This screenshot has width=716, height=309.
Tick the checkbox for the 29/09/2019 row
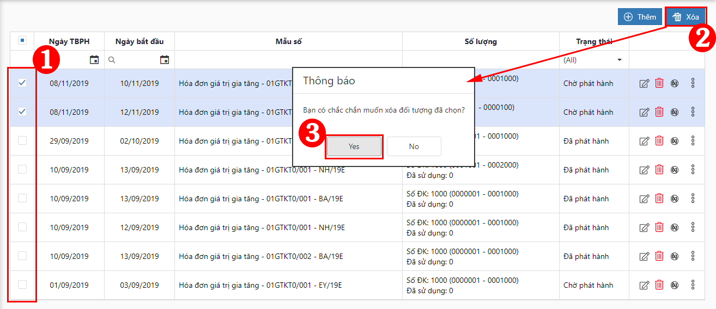22,140
